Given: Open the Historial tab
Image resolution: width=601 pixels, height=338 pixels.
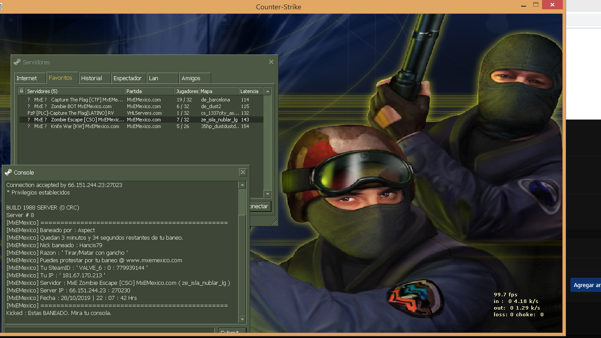Looking at the screenshot, I should pos(94,78).
